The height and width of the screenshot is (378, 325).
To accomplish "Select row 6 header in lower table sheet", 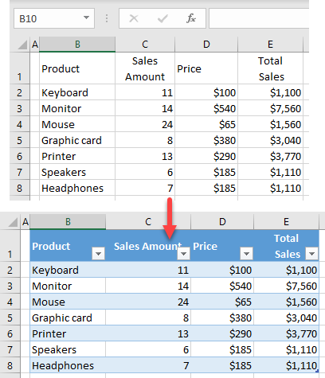I will pos(10,333).
